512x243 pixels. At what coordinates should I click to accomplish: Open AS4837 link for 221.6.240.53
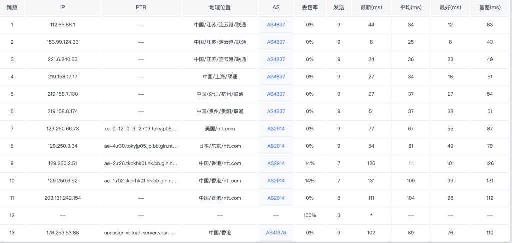(276, 59)
